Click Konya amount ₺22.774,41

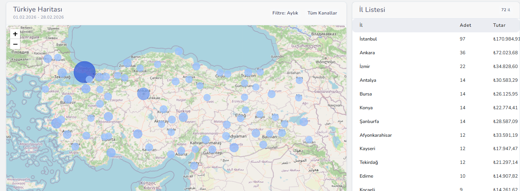coord(506,108)
